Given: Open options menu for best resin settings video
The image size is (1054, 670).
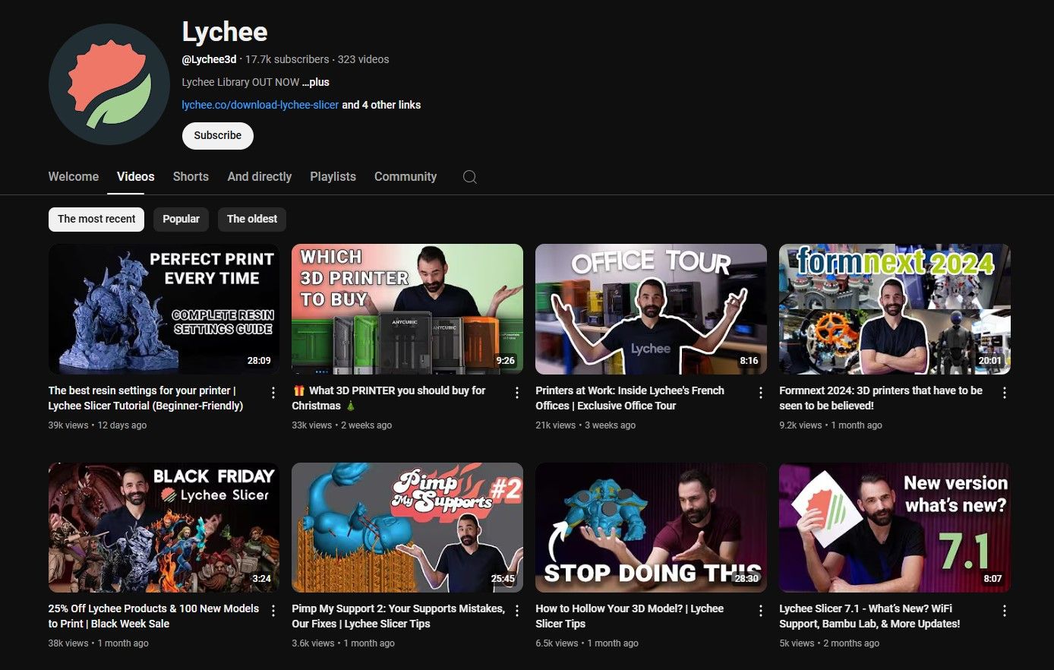Looking at the screenshot, I should (x=273, y=393).
